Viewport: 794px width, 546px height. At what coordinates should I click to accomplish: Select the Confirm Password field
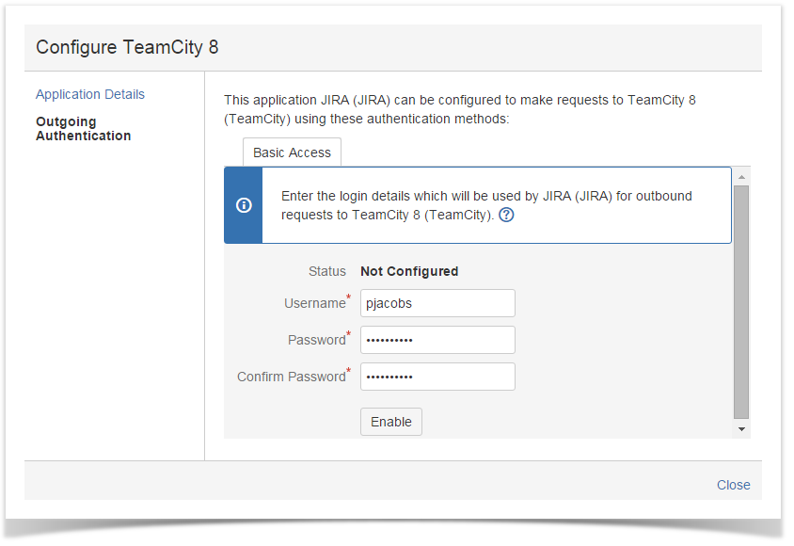437,377
